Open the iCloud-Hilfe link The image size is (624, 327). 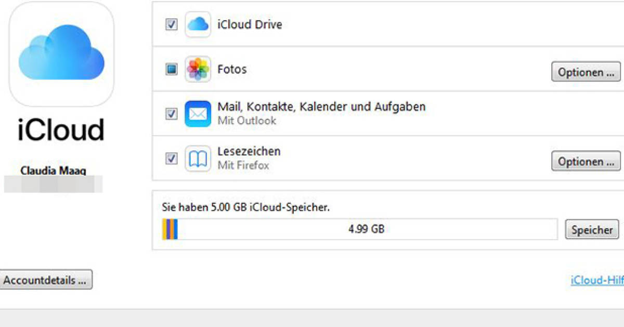pos(597,280)
